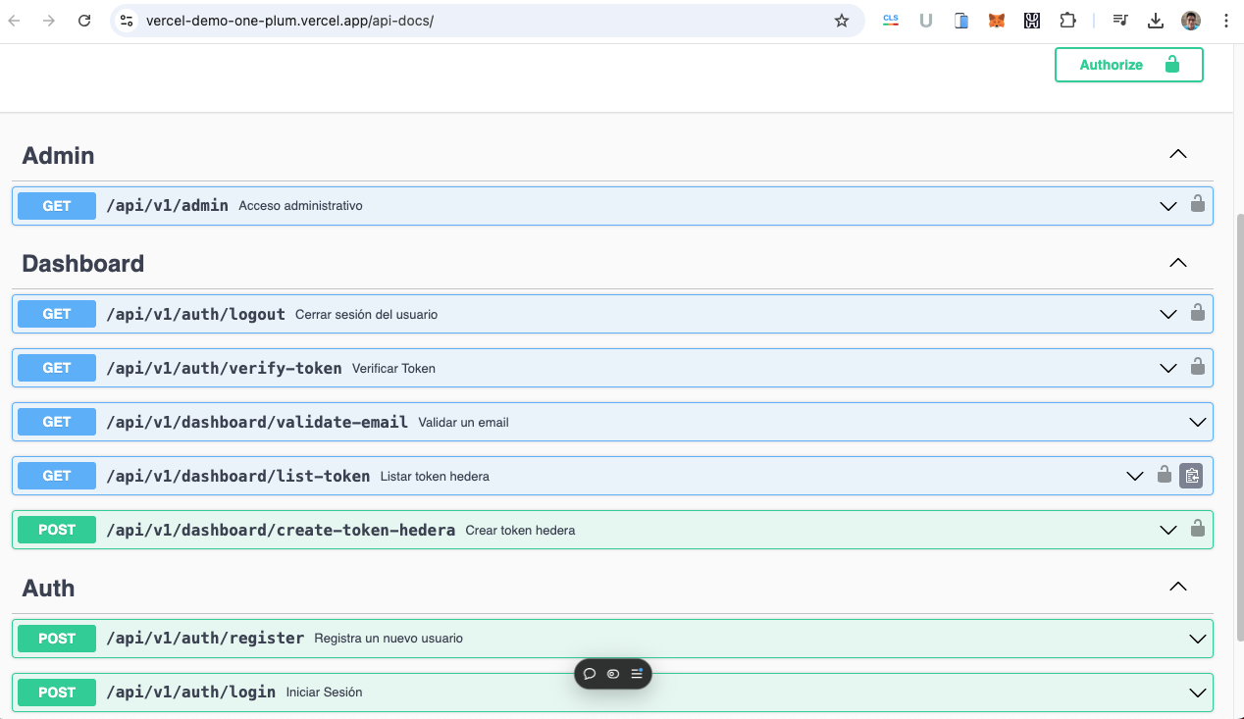This screenshot has height=719, width=1244.
Task: Open the media control icon in toolbar
Action: point(1120,21)
